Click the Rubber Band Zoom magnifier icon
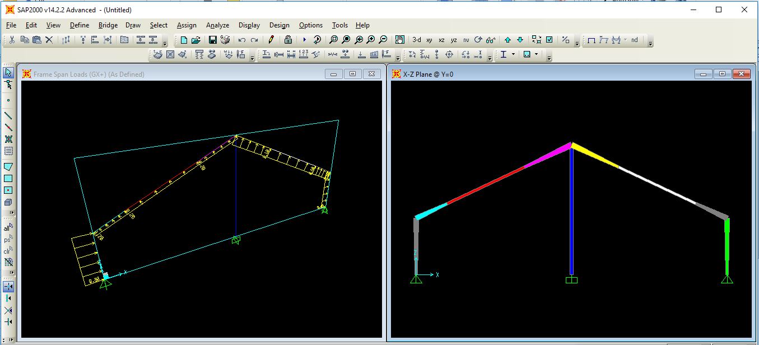Viewport: 759px width, 345px height. tap(334, 40)
